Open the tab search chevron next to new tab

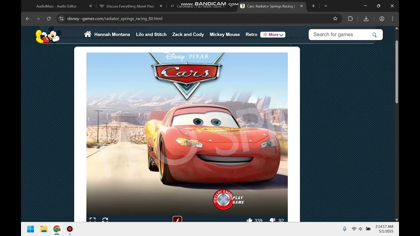[x=325, y=6]
